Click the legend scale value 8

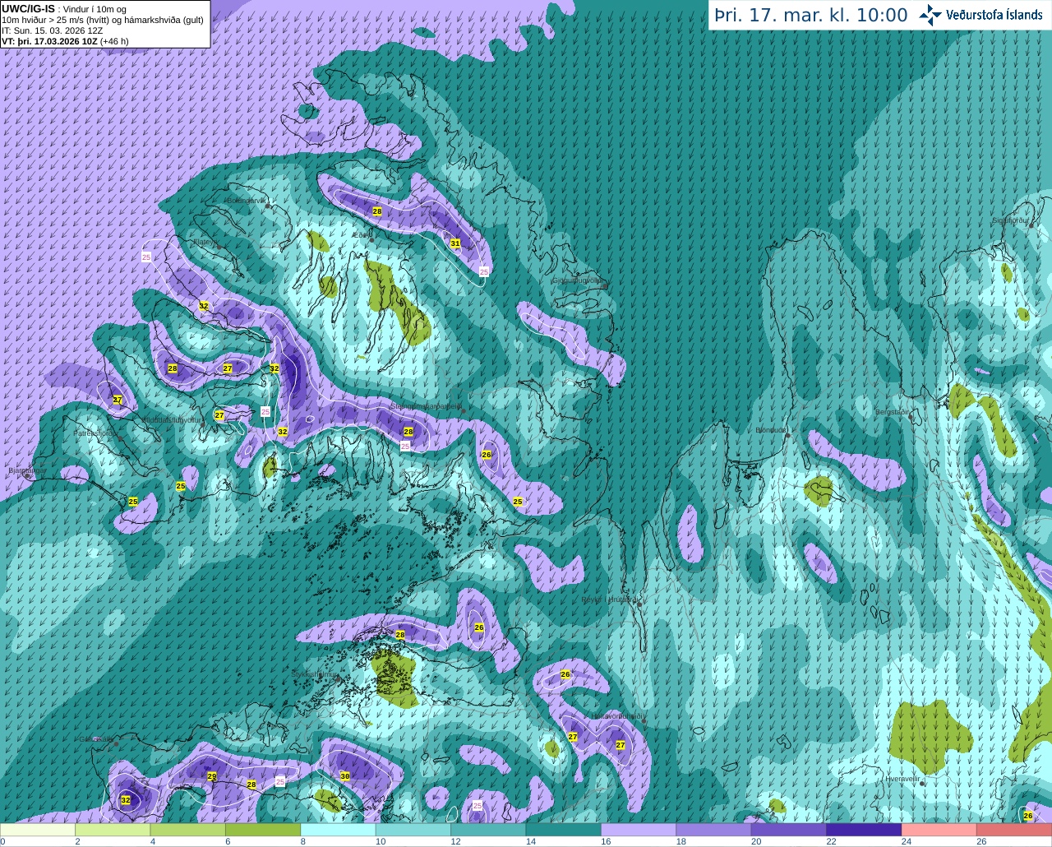coord(302,842)
